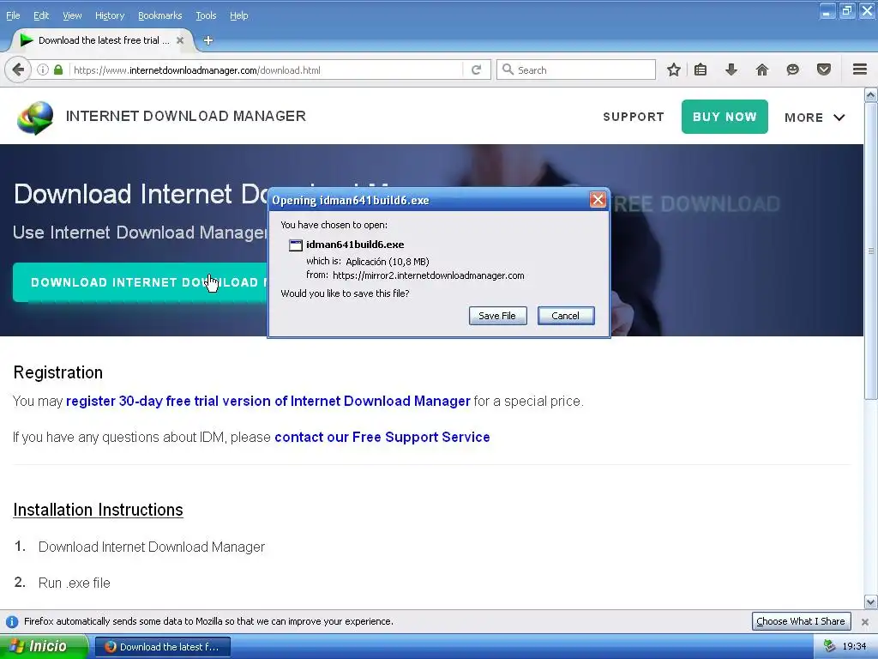Open the View menu

pos(72,15)
